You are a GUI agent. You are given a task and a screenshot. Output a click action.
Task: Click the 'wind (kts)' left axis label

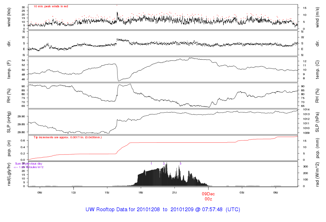click(9, 17)
